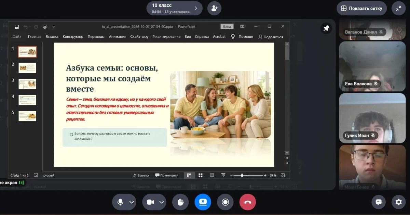Go to next slide double arrow
The image size is (410, 215).
287,163
